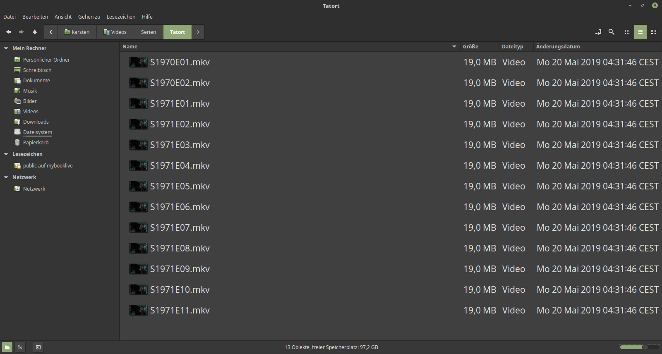Select the Tatort path bar button
This screenshot has width=662, height=354.
pyautogui.click(x=177, y=32)
